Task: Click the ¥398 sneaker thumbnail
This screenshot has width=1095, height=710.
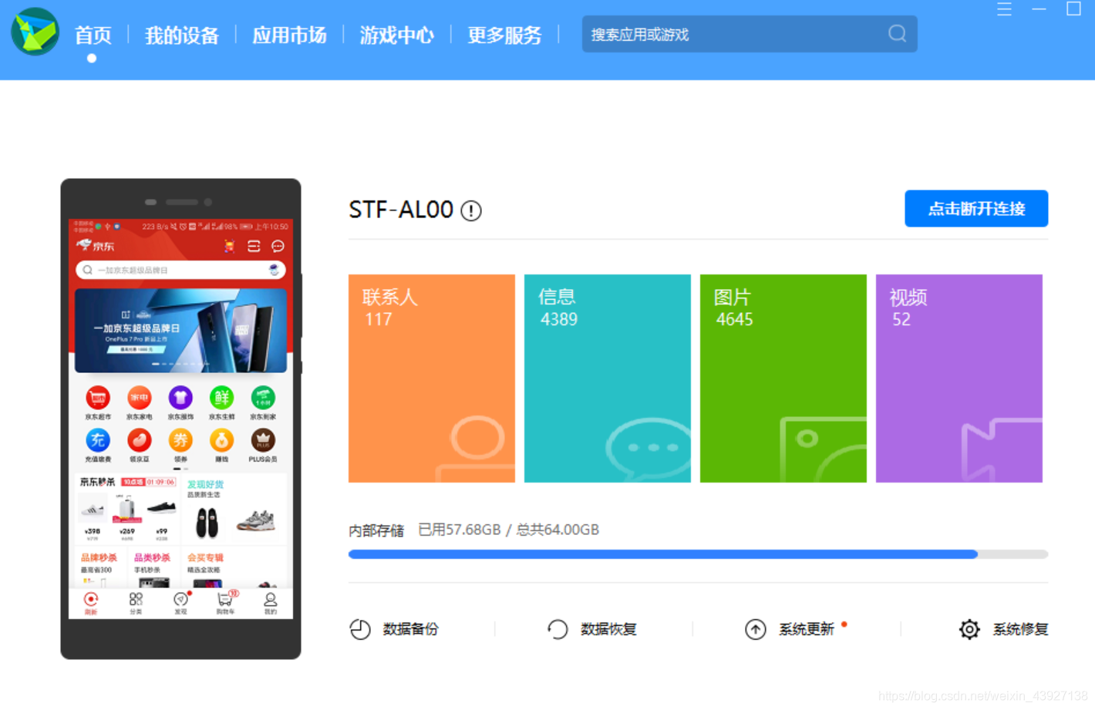Action: click(x=93, y=510)
